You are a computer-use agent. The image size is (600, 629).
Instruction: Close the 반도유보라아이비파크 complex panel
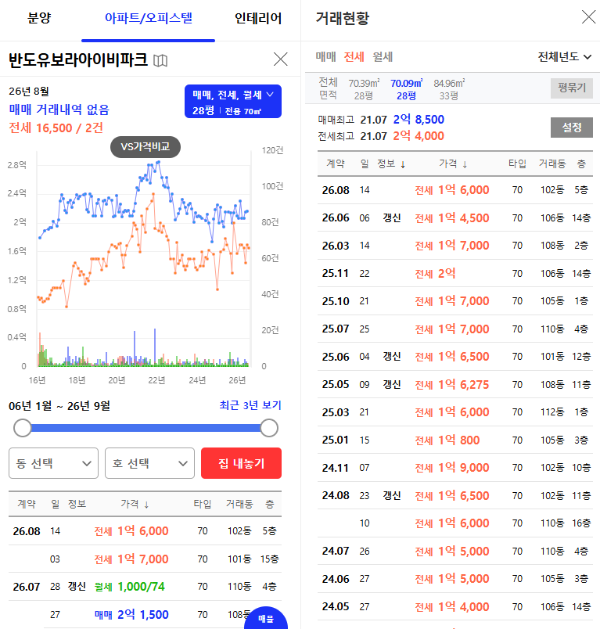point(280,59)
